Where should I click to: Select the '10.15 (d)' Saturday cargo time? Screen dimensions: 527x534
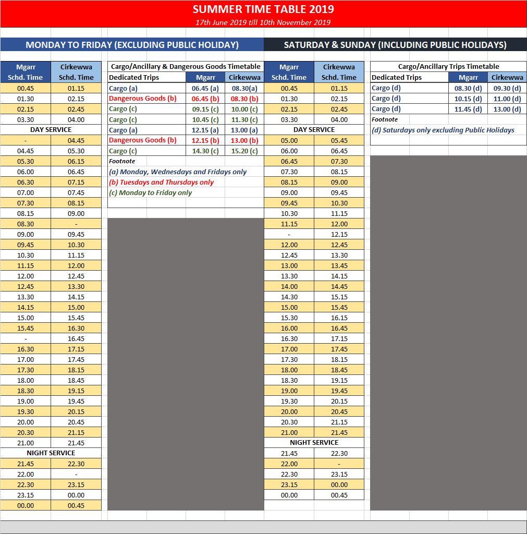tap(468, 99)
